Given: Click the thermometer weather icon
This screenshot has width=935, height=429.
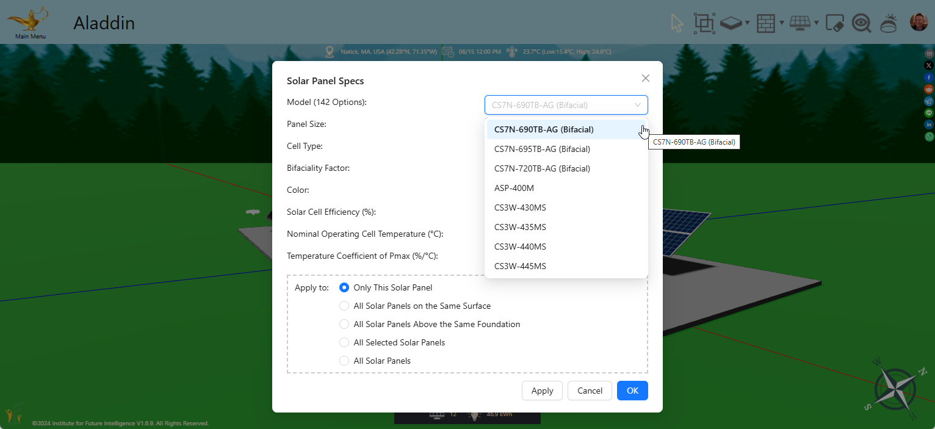Looking at the screenshot, I should point(511,52).
